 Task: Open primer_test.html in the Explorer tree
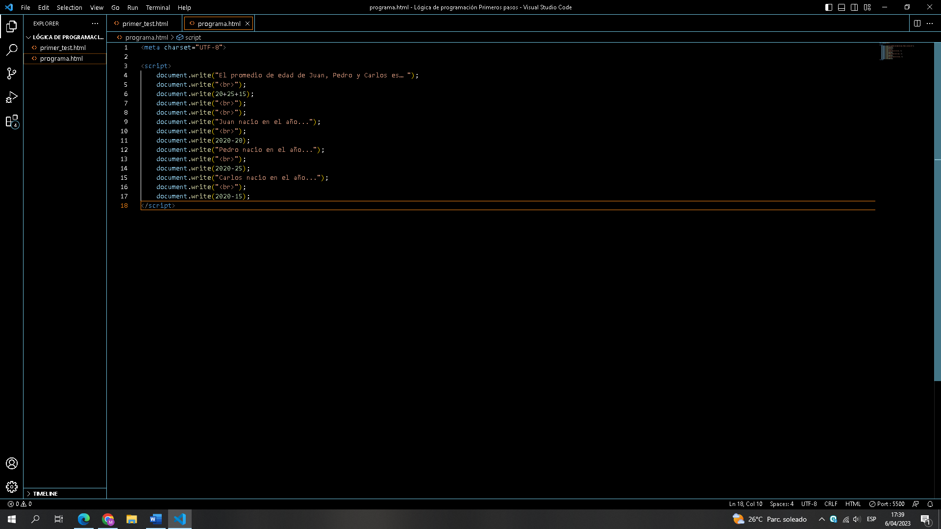65,48
